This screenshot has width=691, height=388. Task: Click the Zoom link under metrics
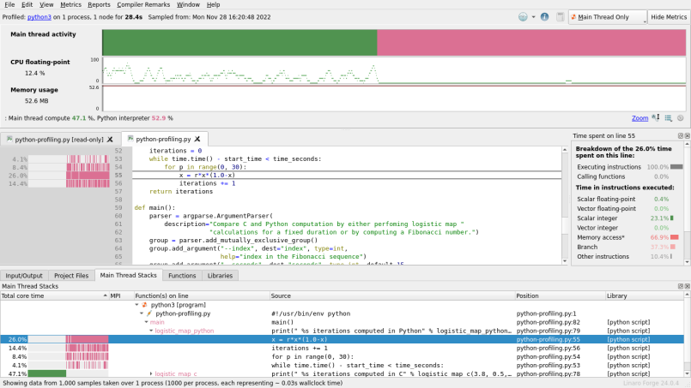click(x=639, y=118)
